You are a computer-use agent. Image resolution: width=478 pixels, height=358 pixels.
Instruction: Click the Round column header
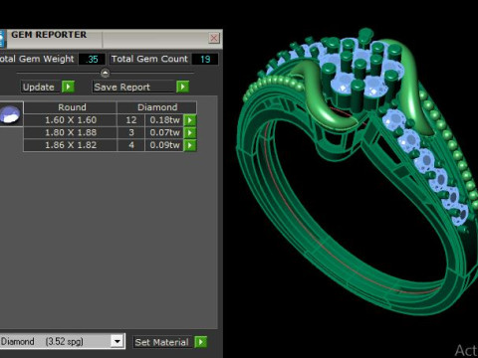70,107
